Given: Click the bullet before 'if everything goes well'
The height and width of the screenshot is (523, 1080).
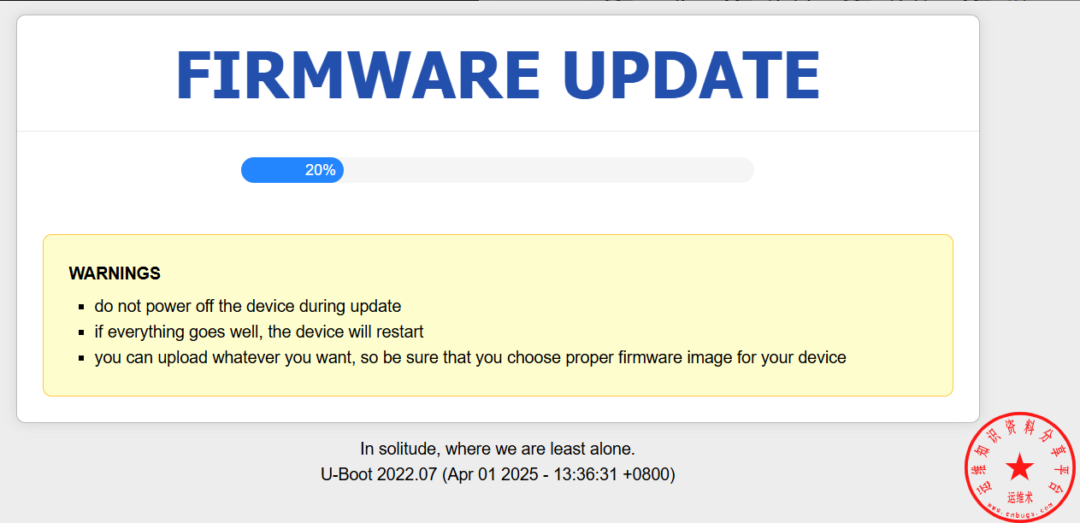Looking at the screenshot, I should click(x=81, y=332).
